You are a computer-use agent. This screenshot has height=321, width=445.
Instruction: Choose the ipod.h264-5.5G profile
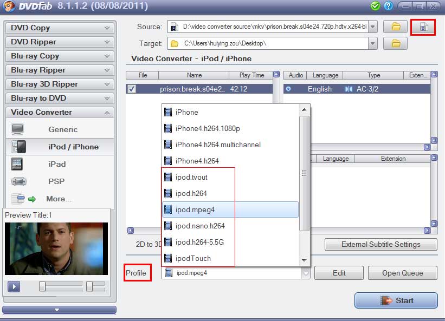point(230,242)
